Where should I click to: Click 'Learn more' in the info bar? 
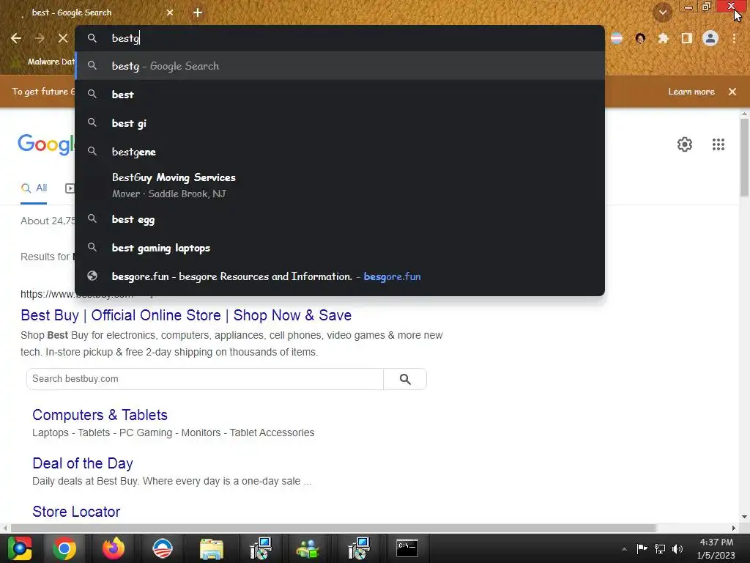(x=691, y=92)
